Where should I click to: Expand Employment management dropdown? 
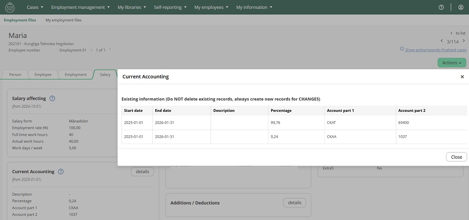(80, 7)
